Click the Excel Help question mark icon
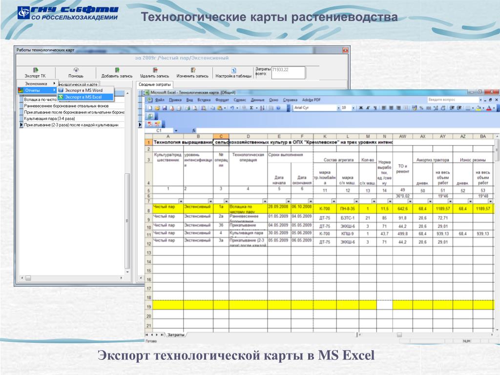 tap(278, 108)
